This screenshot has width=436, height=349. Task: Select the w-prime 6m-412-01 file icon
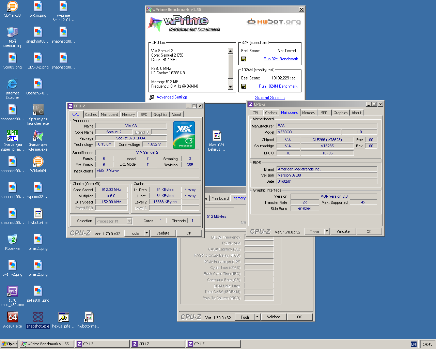(x=63, y=11)
